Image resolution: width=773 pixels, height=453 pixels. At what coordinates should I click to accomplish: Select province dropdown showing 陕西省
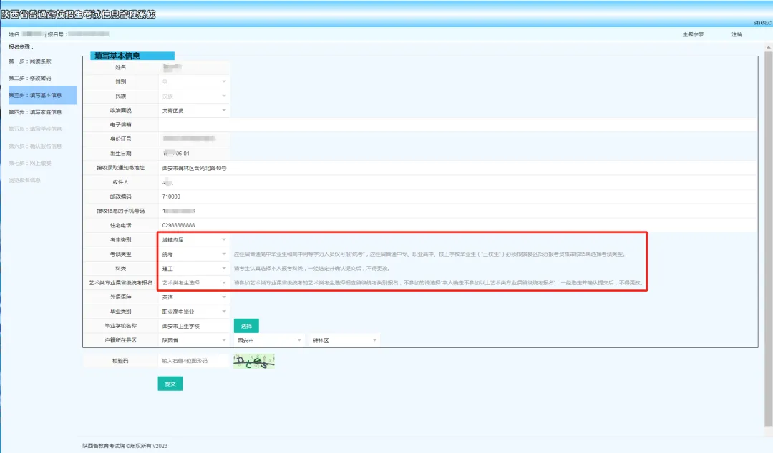click(x=194, y=341)
